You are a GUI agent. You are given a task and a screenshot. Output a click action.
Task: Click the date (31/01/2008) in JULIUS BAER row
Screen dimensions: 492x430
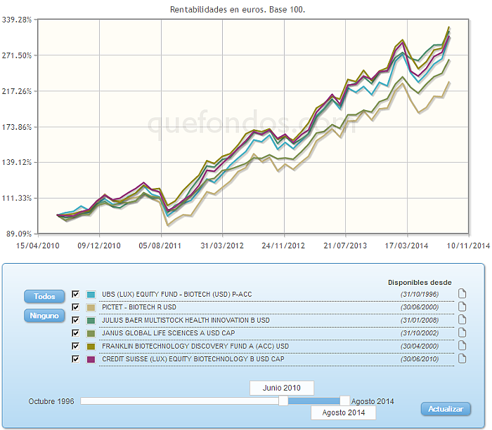coord(420,321)
